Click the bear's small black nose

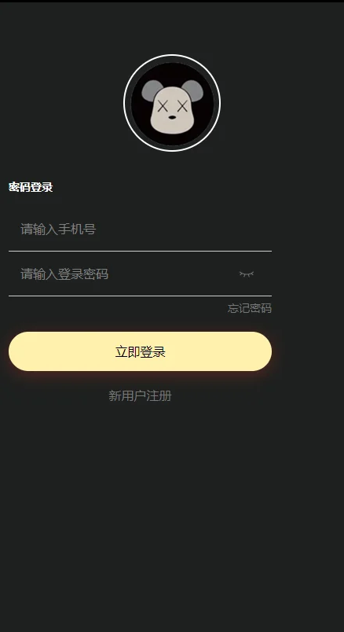coord(172,117)
